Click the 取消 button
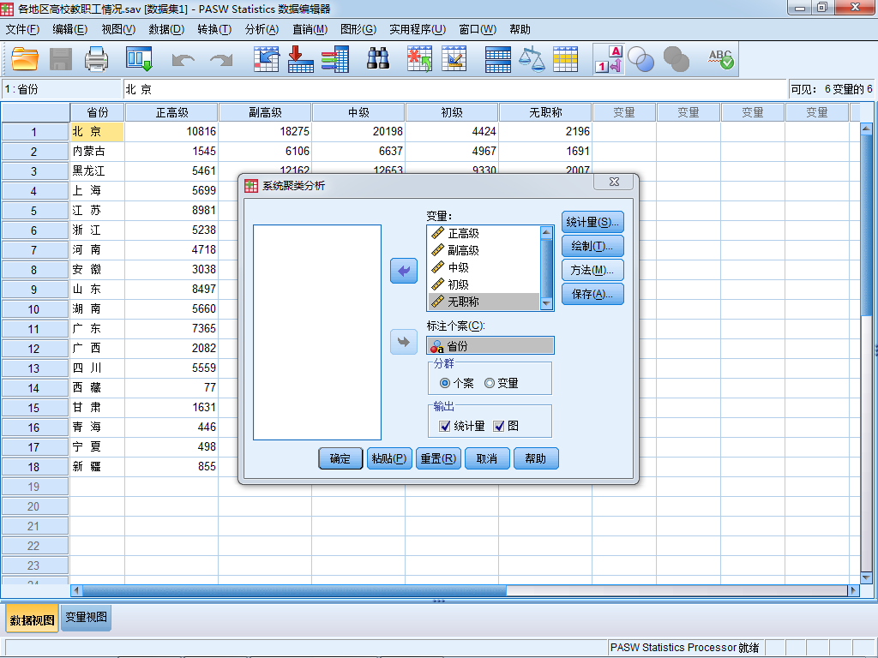 point(487,458)
